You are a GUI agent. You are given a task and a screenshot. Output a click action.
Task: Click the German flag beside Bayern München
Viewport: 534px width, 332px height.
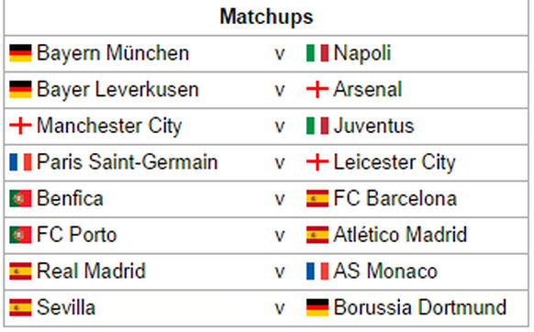tap(20, 53)
